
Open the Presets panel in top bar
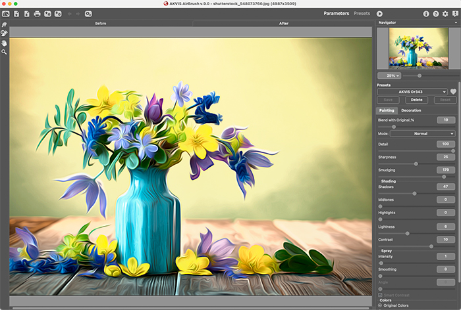[362, 13]
